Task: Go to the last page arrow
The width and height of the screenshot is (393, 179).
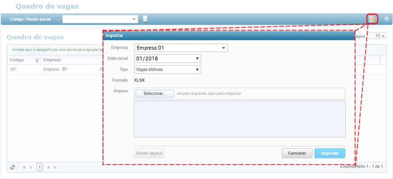Action: pos(55,167)
